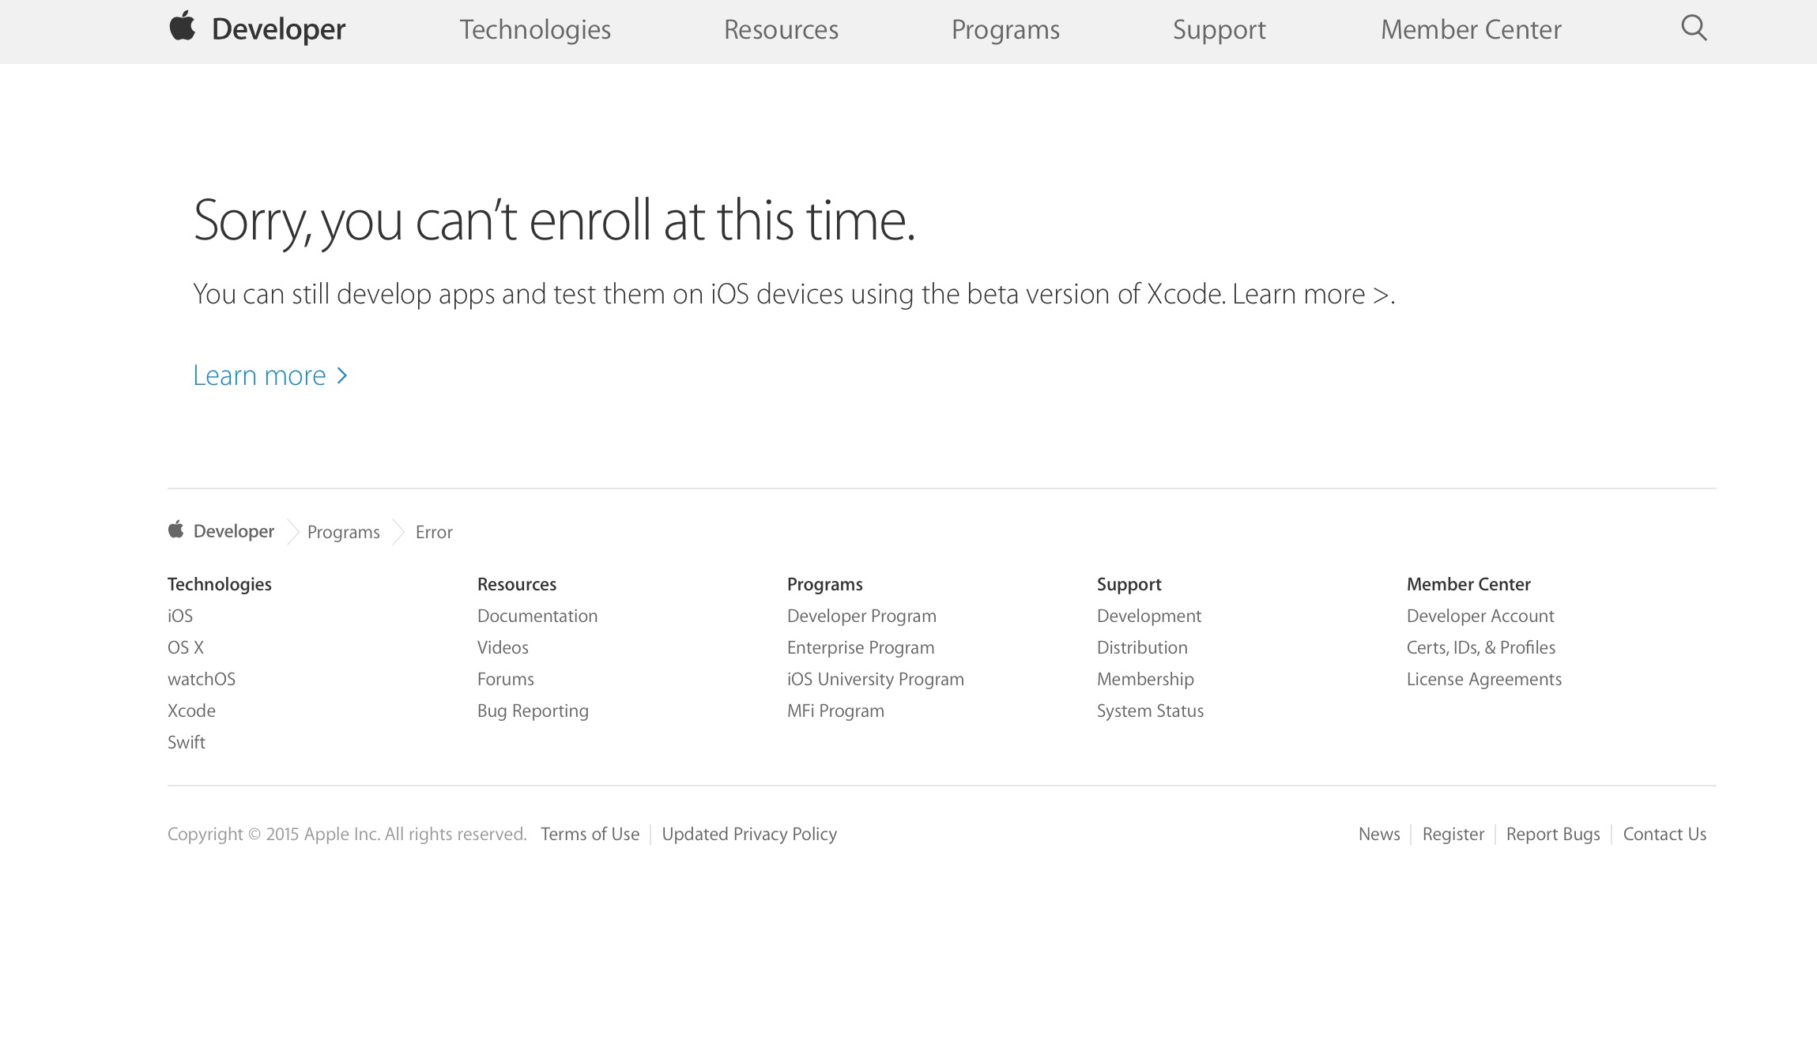The image size is (1817, 1048).
Task: Click the Apple Developer logo in header
Action: click(257, 28)
